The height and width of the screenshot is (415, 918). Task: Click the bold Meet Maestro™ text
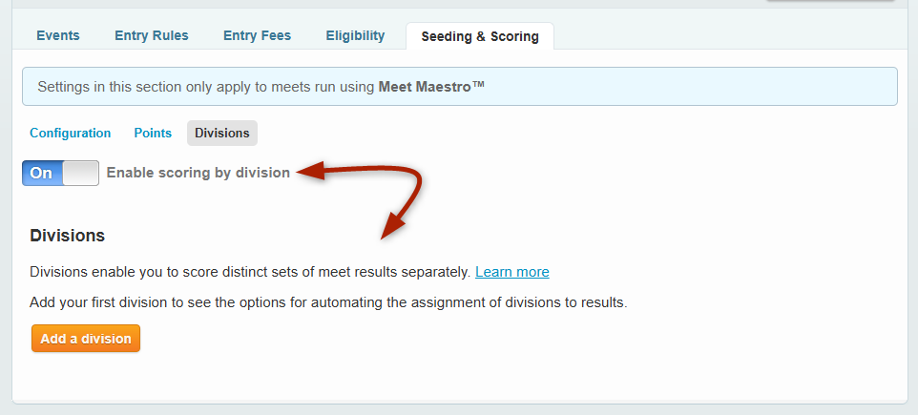click(x=432, y=86)
